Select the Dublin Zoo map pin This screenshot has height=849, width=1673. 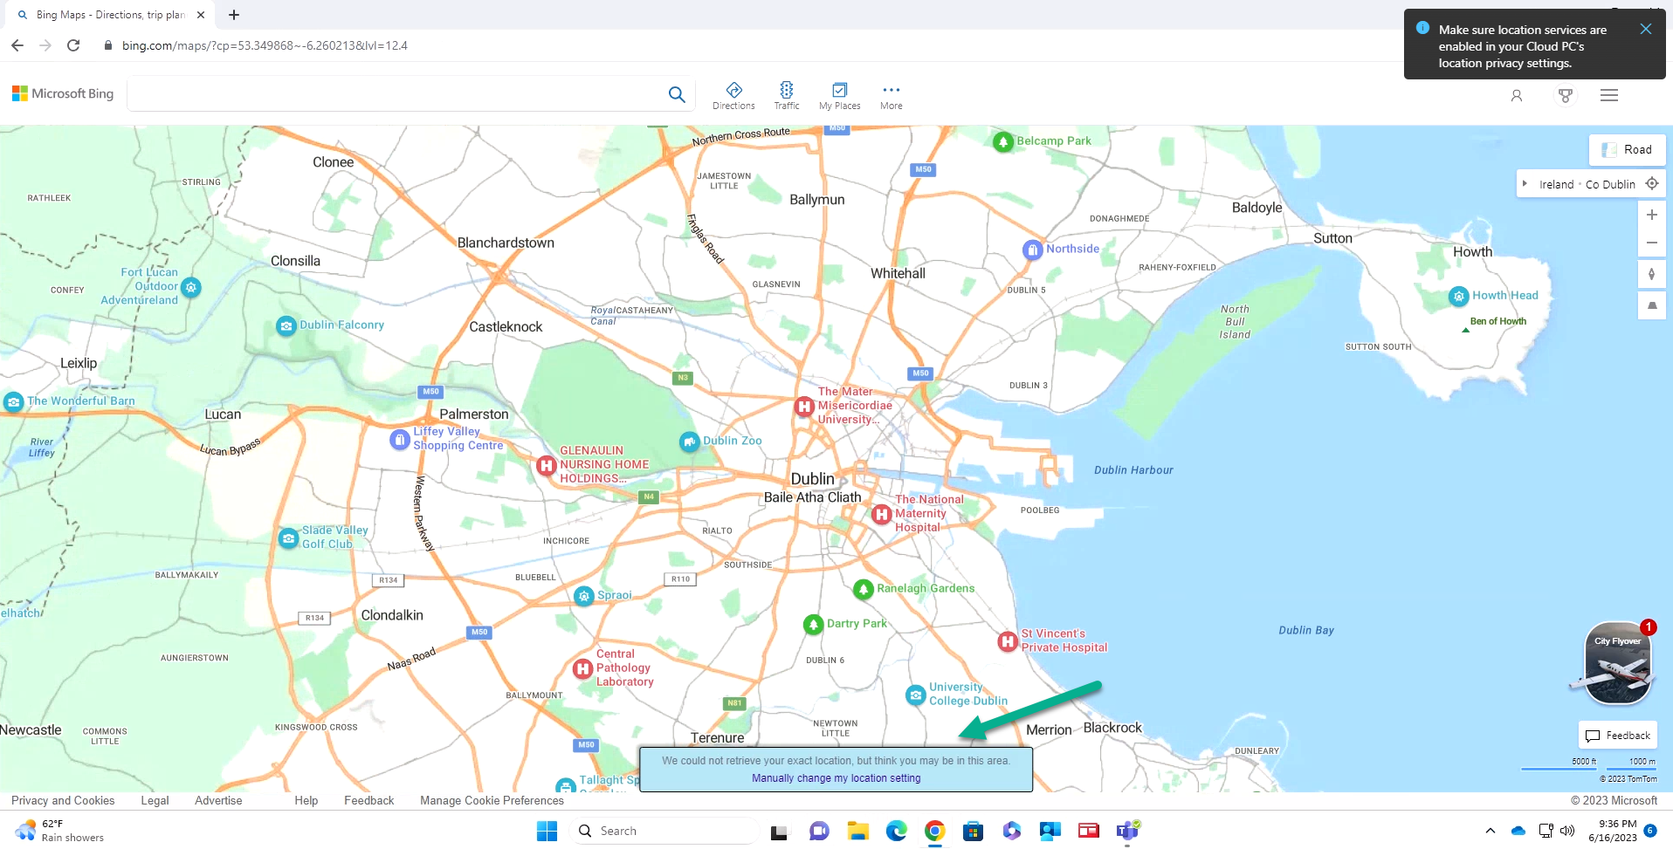tap(690, 442)
